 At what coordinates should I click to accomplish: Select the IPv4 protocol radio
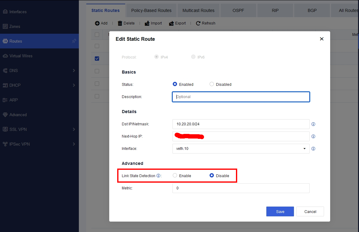(x=156, y=57)
